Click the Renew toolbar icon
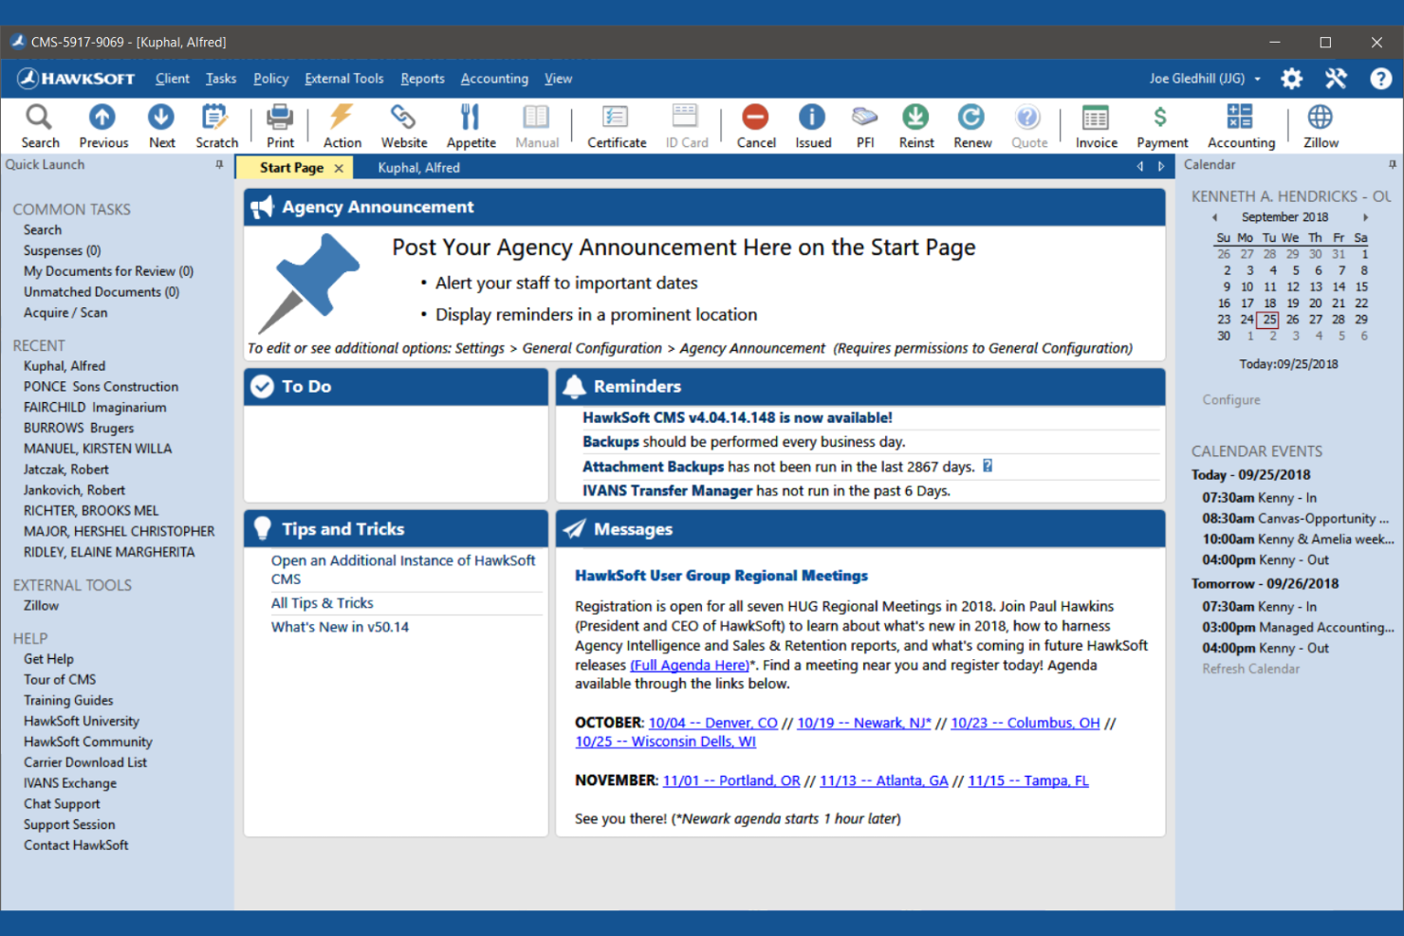The height and width of the screenshot is (936, 1404). coord(972,126)
